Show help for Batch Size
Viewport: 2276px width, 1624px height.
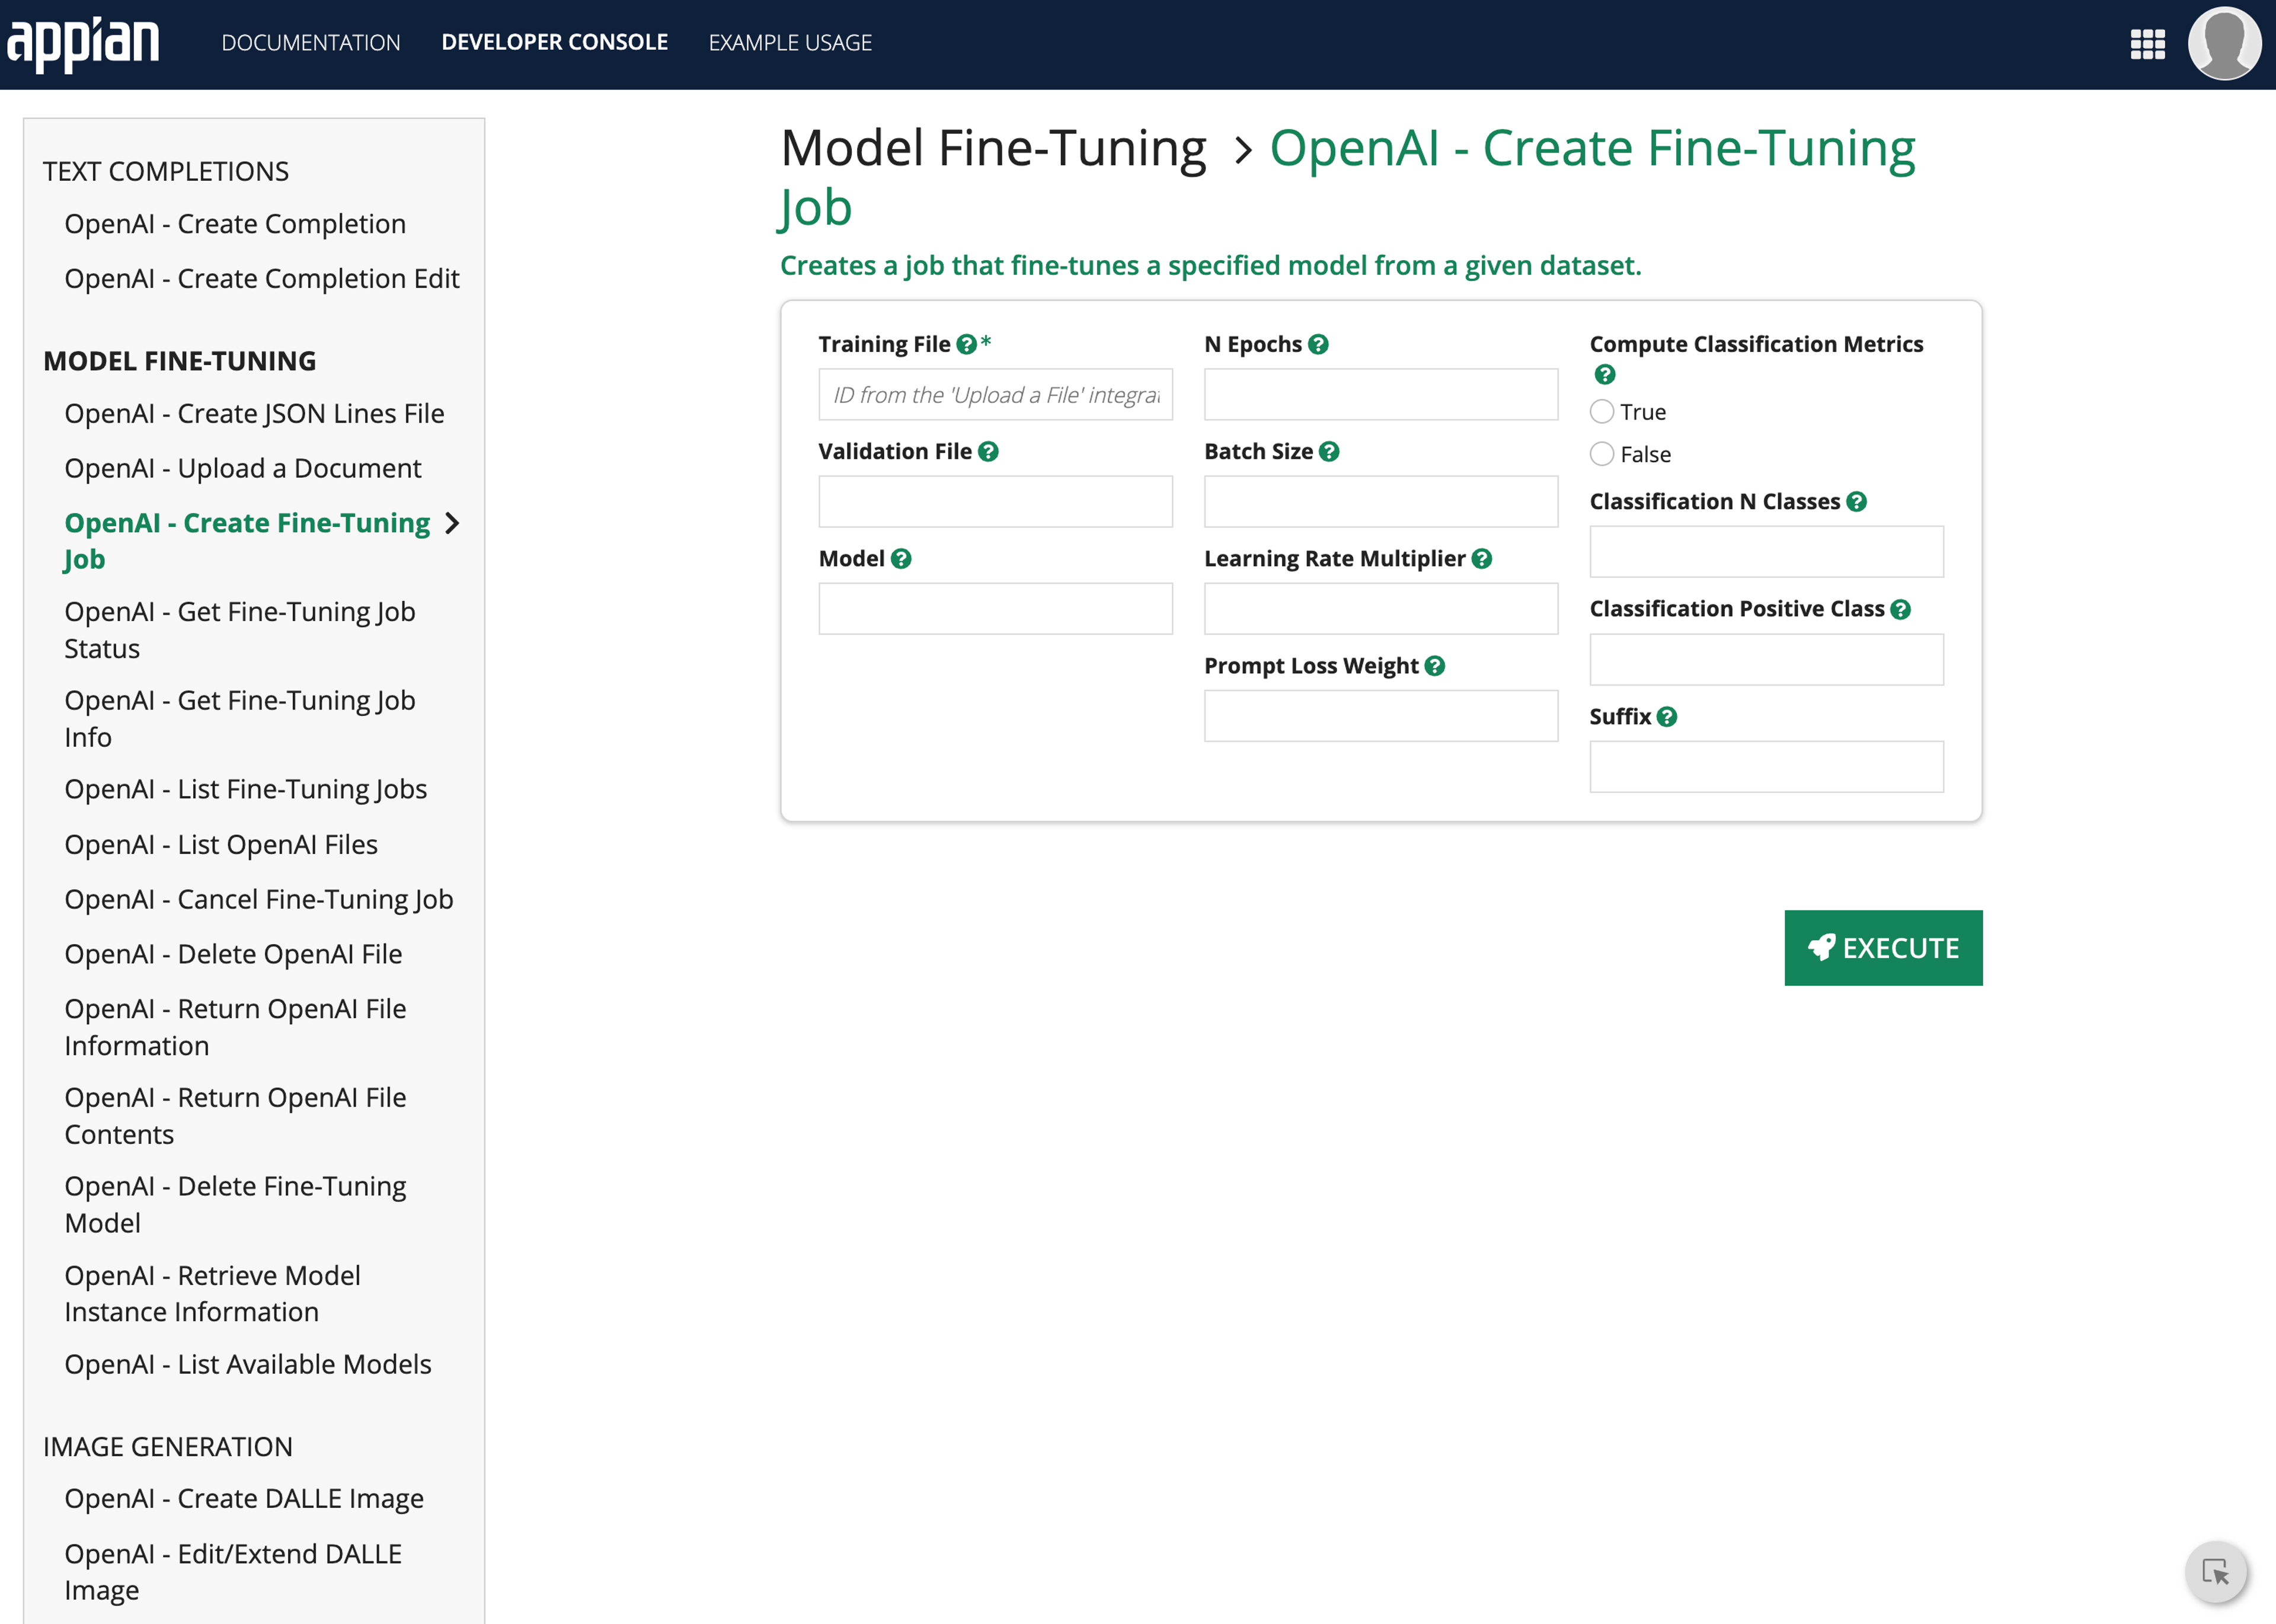(1329, 452)
